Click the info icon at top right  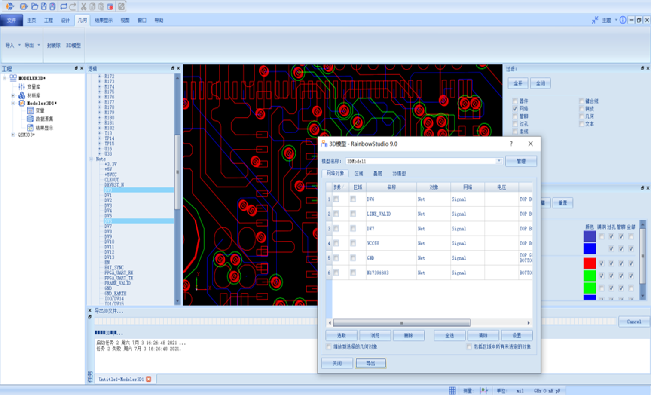pyautogui.click(x=623, y=20)
